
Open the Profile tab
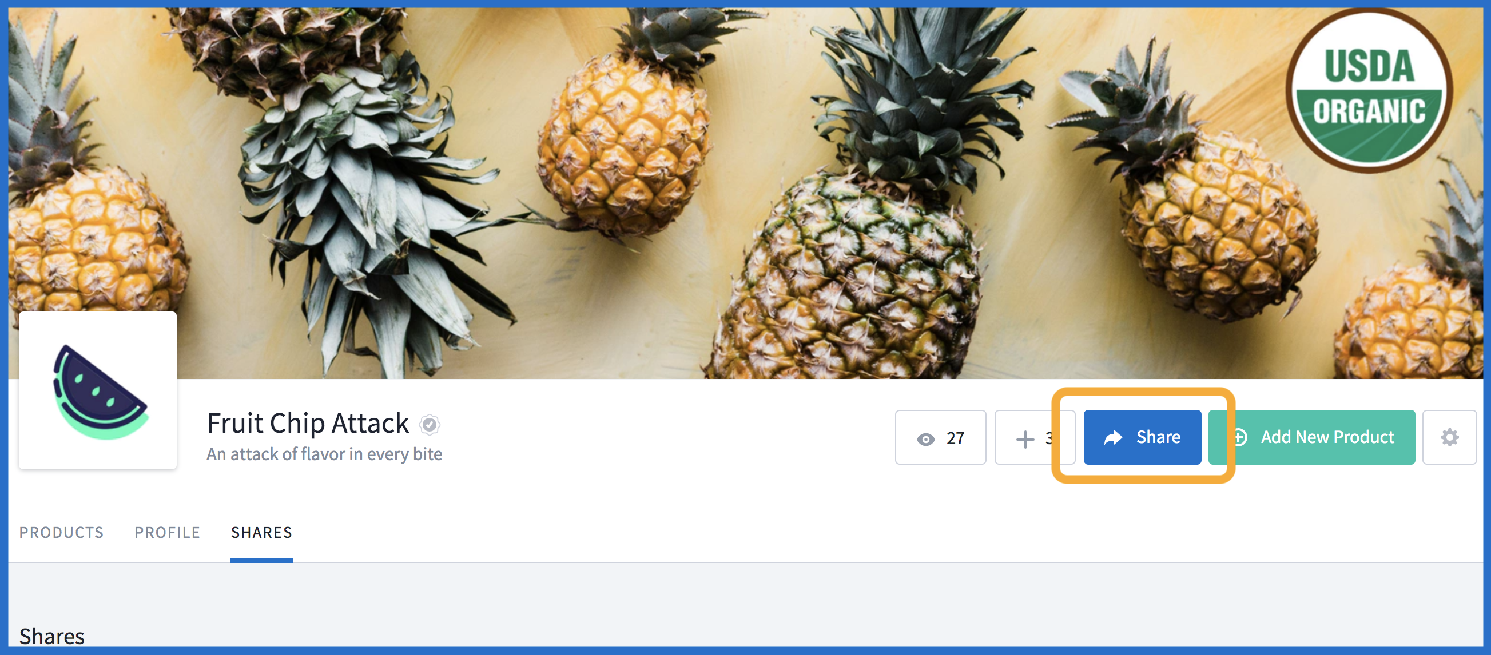tap(167, 532)
